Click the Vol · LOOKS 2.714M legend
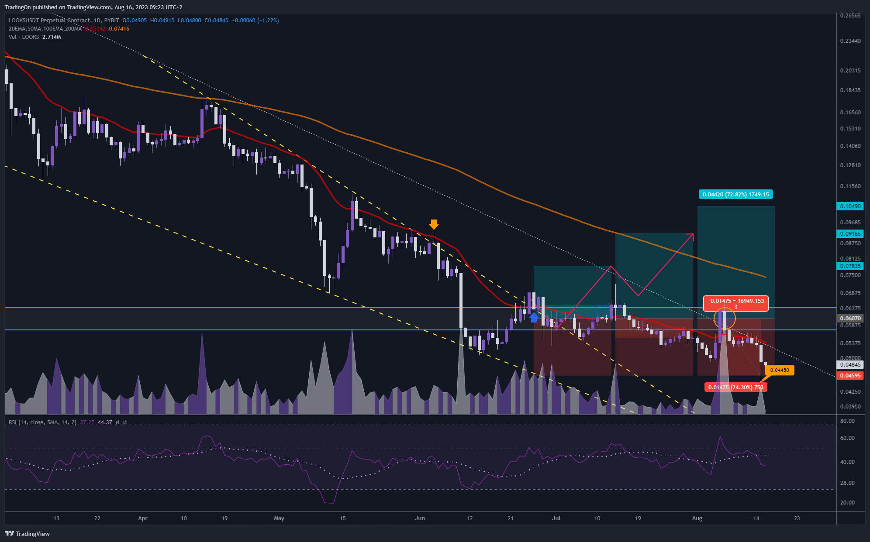Image resolution: width=870 pixels, height=542 pixels. point(35,37)
